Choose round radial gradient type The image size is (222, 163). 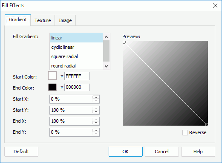(76, 66)
